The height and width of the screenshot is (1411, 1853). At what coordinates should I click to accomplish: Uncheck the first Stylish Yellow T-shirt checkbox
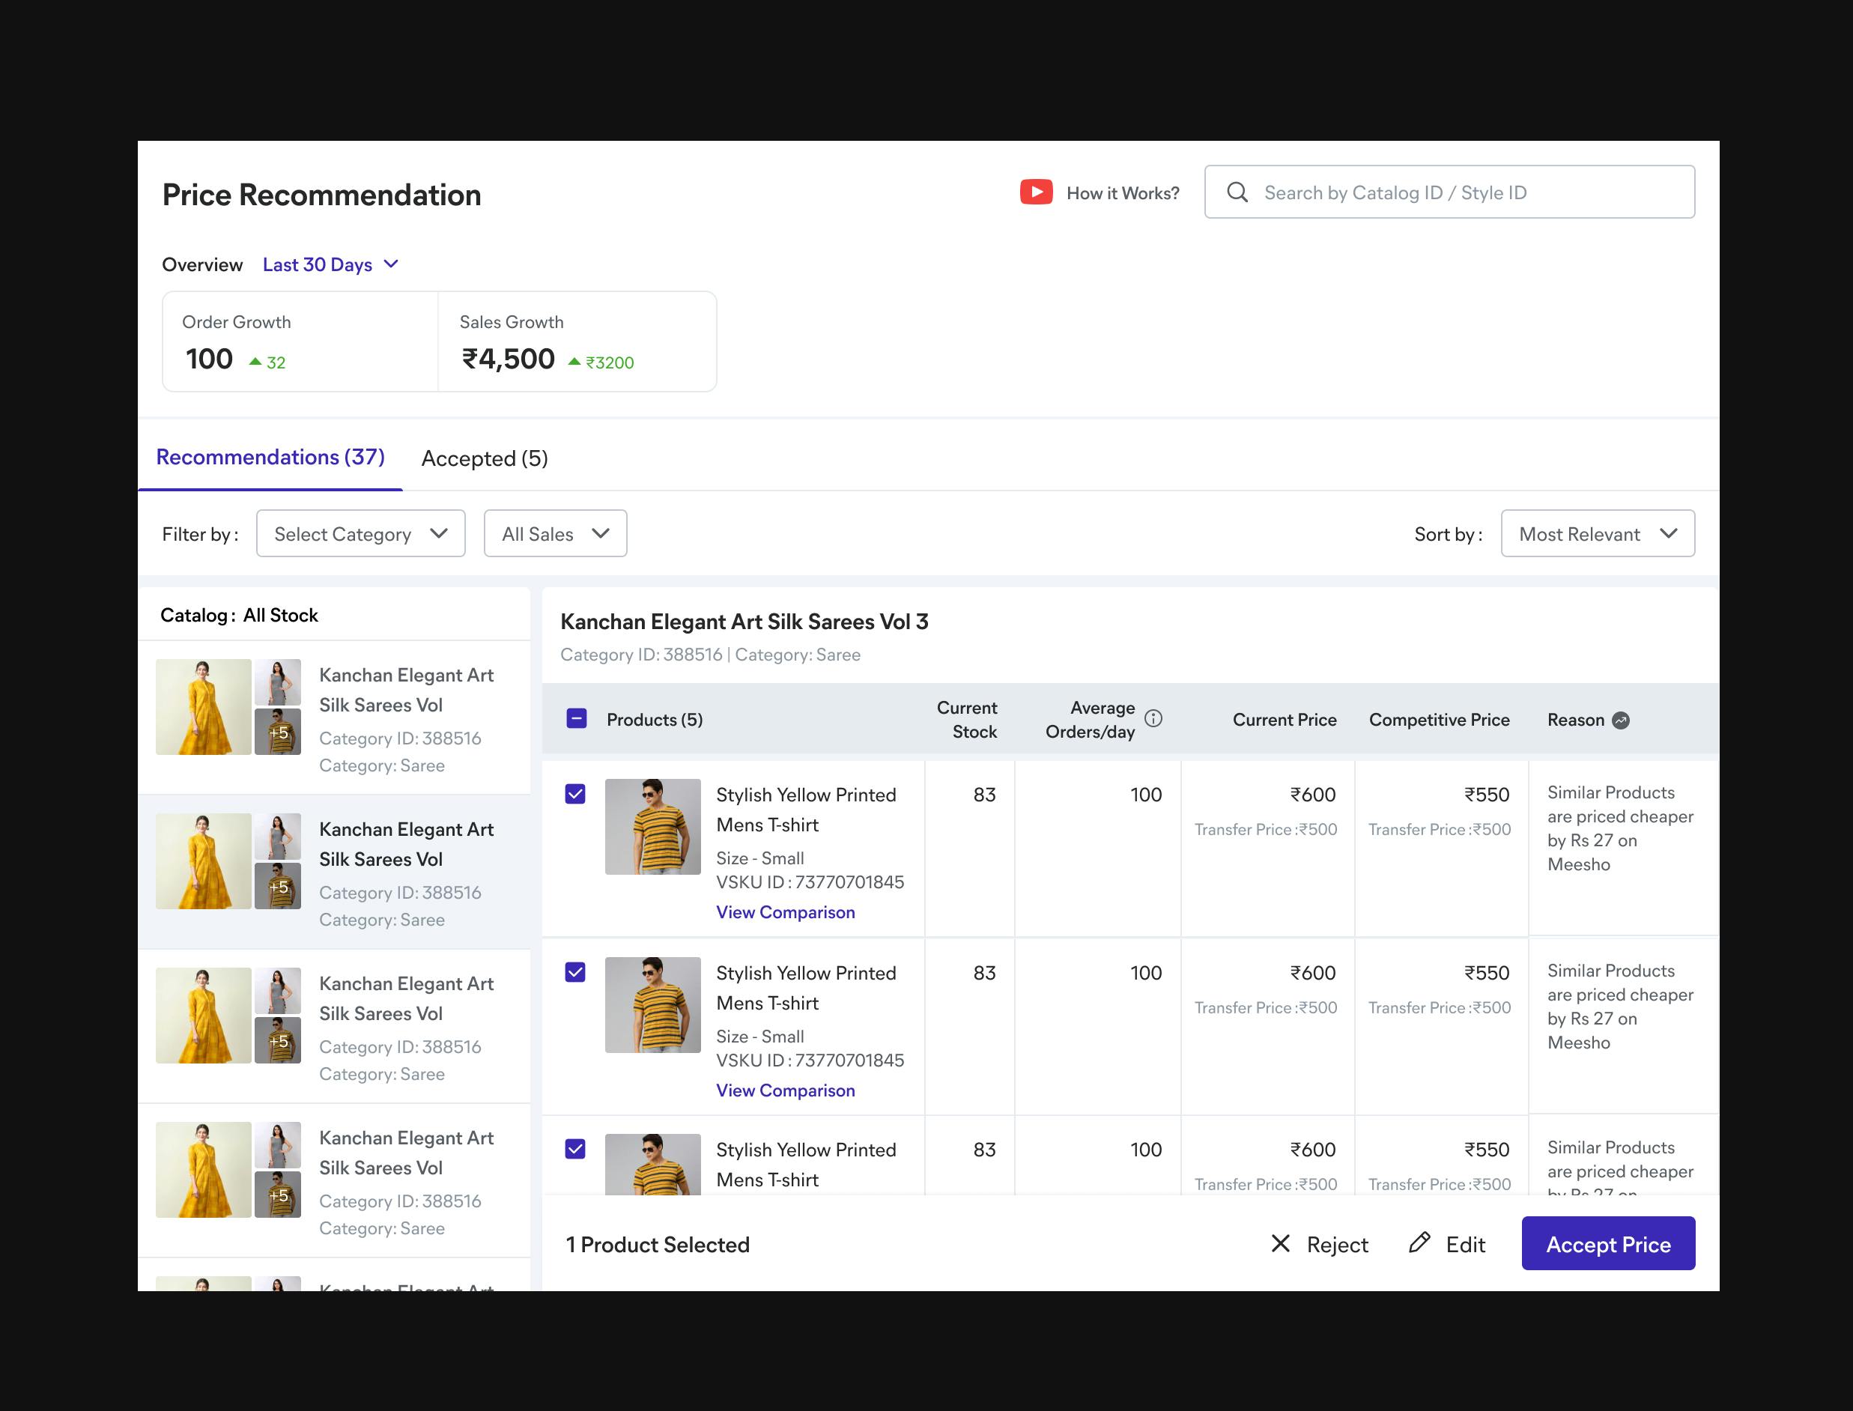pos(575,795)
